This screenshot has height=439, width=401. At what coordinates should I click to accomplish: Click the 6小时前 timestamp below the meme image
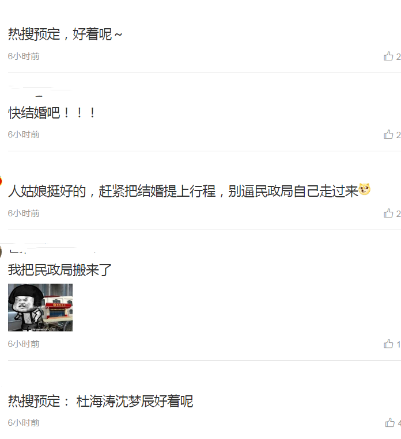click(24, 344)
